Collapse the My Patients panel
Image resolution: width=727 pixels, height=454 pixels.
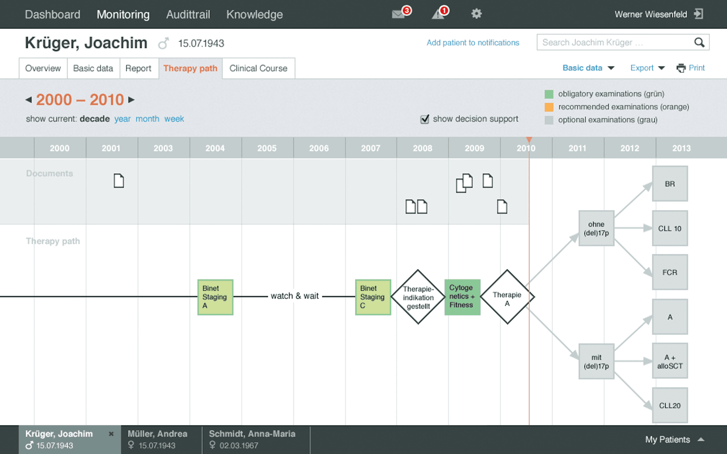701,439
